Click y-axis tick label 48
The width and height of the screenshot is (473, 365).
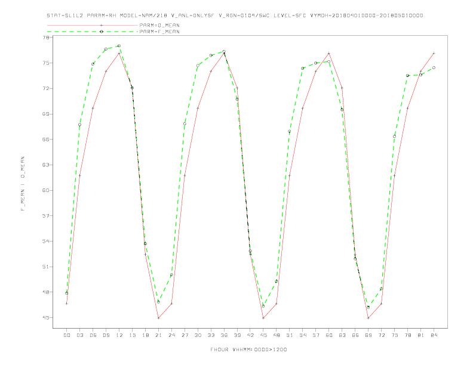click(45, 292)
